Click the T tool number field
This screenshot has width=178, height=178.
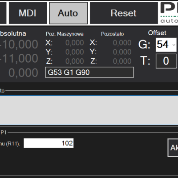click(x=166, y=61)
